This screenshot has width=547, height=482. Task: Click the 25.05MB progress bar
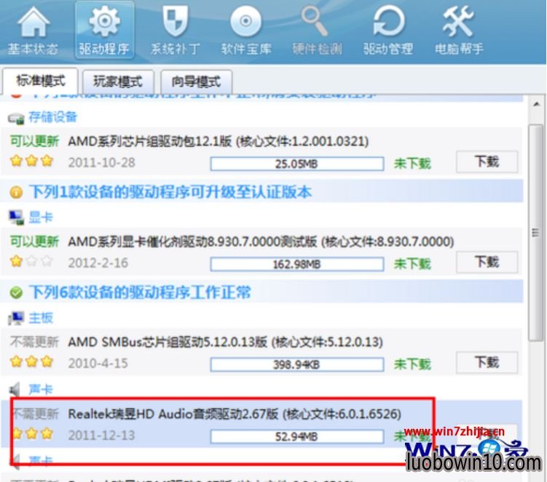click(297, 164)
